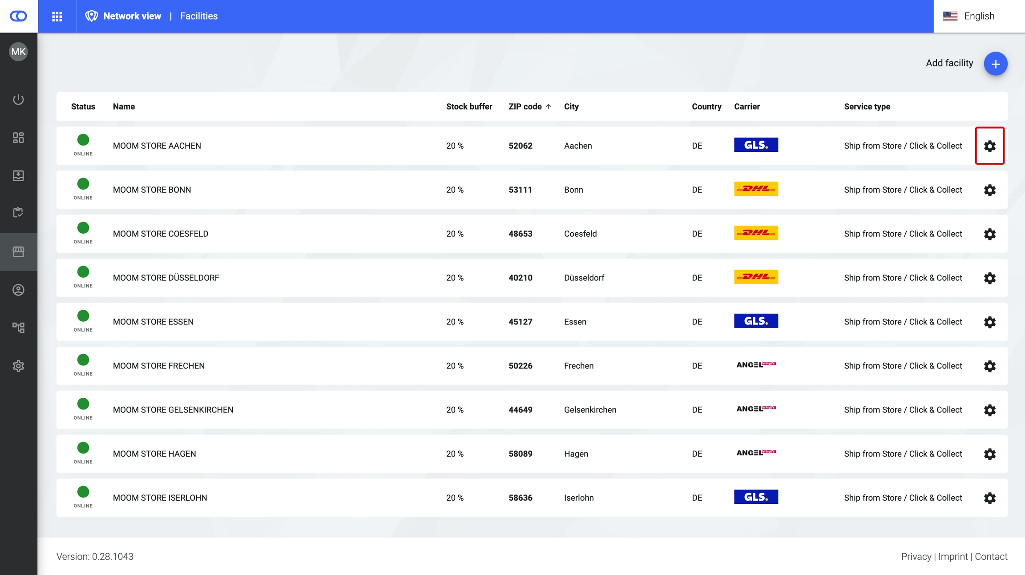Click the Add facility plus button
The image size is (1025, 575).
(995, 64)
